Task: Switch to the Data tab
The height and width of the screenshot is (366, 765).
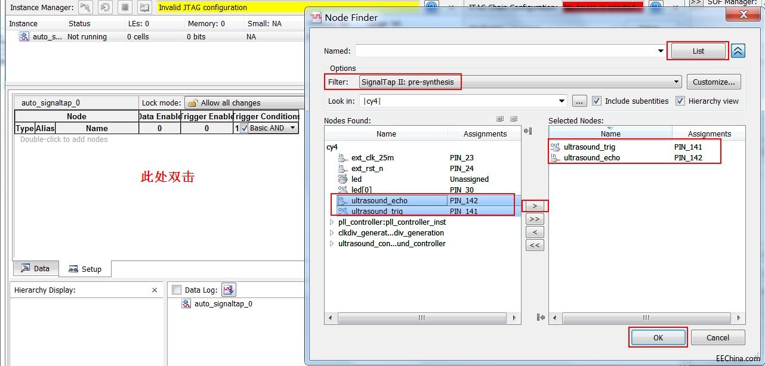Action: click(35, 269)
